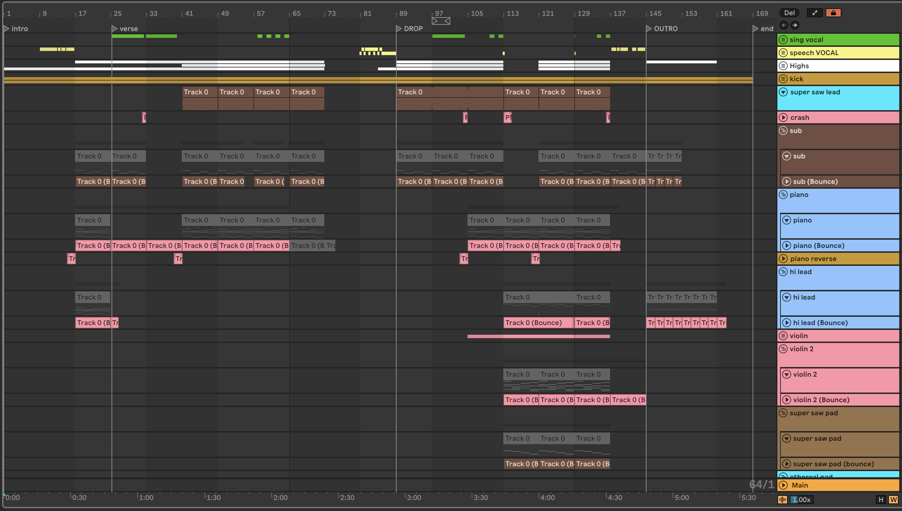Toggle the H optimize height button
The height and width of the screenshot is (511, 902).
[x=881, y=499]
